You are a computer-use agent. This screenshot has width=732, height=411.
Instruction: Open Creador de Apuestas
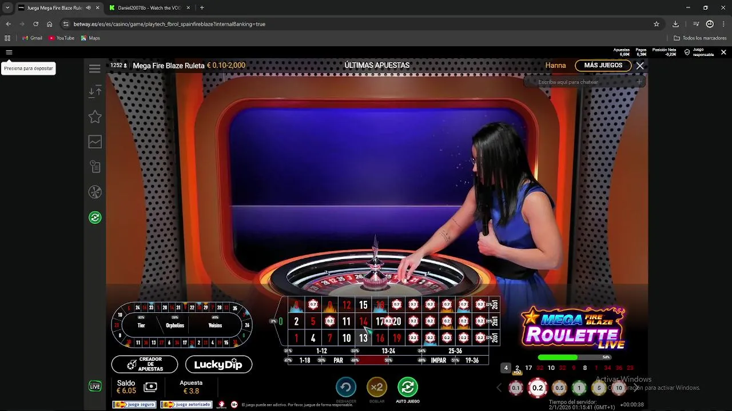pos(145,364)
